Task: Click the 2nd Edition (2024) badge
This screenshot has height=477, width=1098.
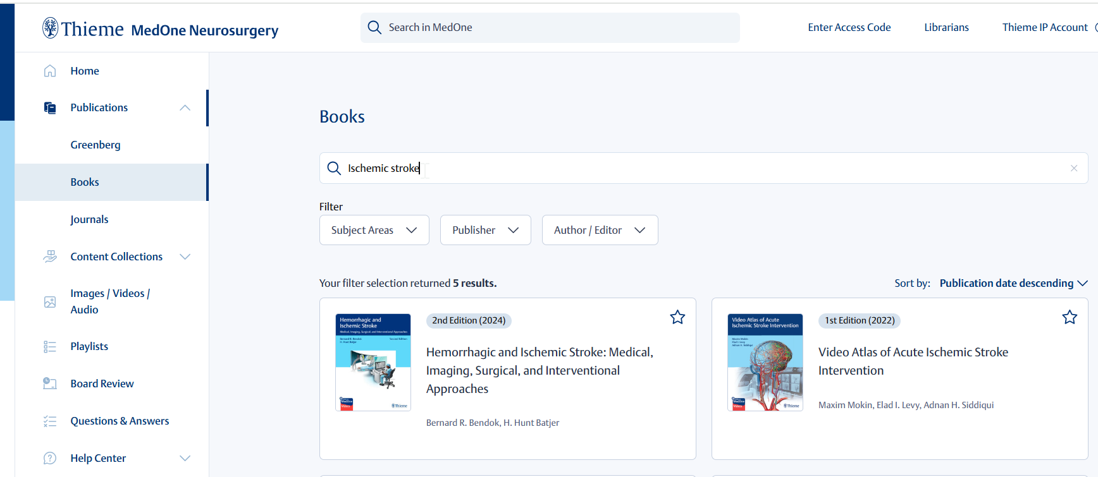Action: tap(469, 320)
